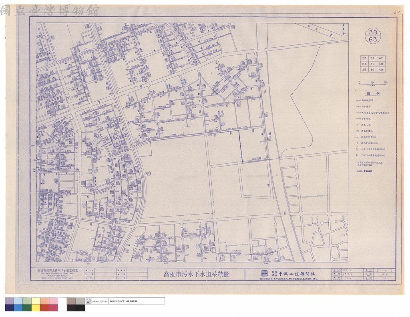Click the catalog number CWMH13755040
Screen dimensions: 410x317
coord(100,301)
